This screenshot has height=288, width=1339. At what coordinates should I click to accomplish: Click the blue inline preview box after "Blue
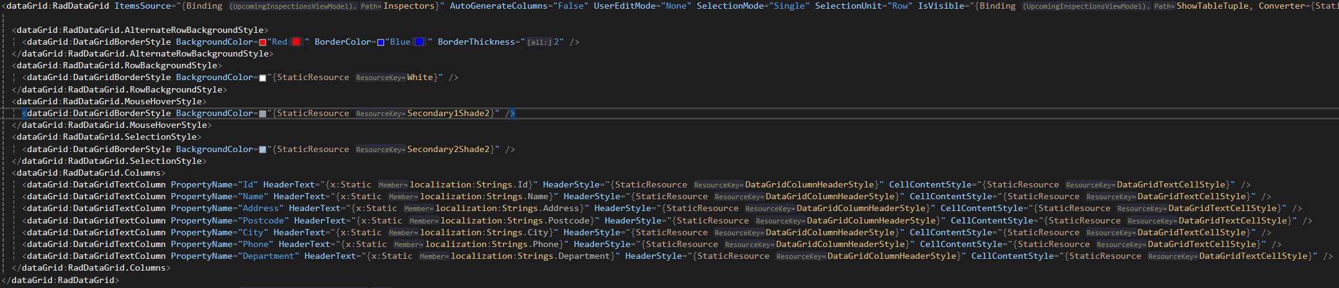[419, 42]
